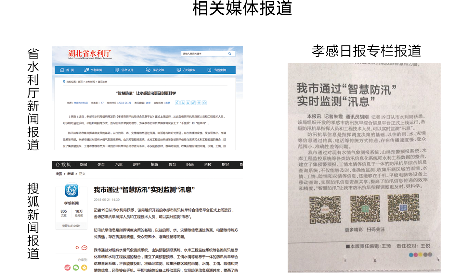Share to Qzone via yellow star icon
Screen dimensions: 468x273
[x=84, y=267]
